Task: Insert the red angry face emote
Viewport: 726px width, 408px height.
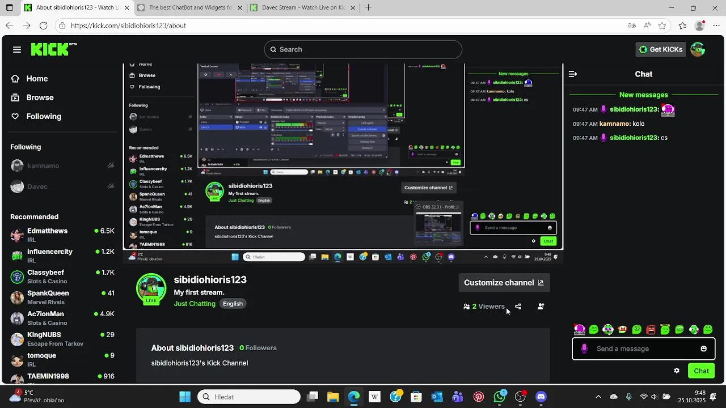Action: point(651,329)
